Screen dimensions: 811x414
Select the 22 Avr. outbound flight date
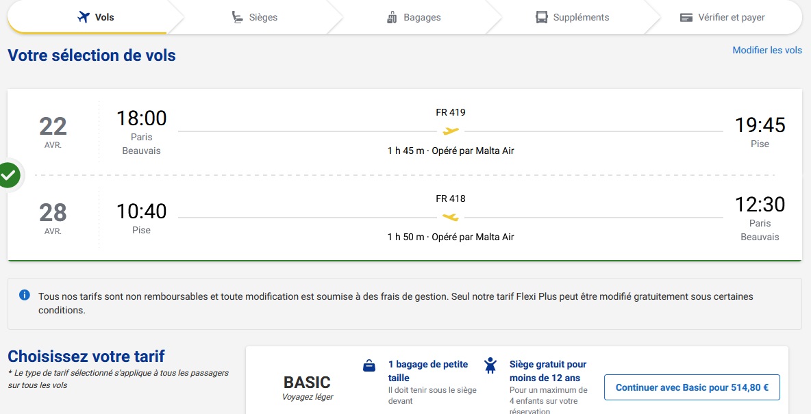[53, 131]
